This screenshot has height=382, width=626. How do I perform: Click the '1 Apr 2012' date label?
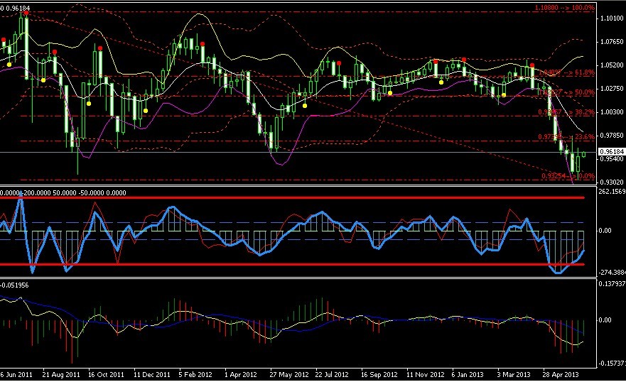pyautogui.click(x=240, y=374)
